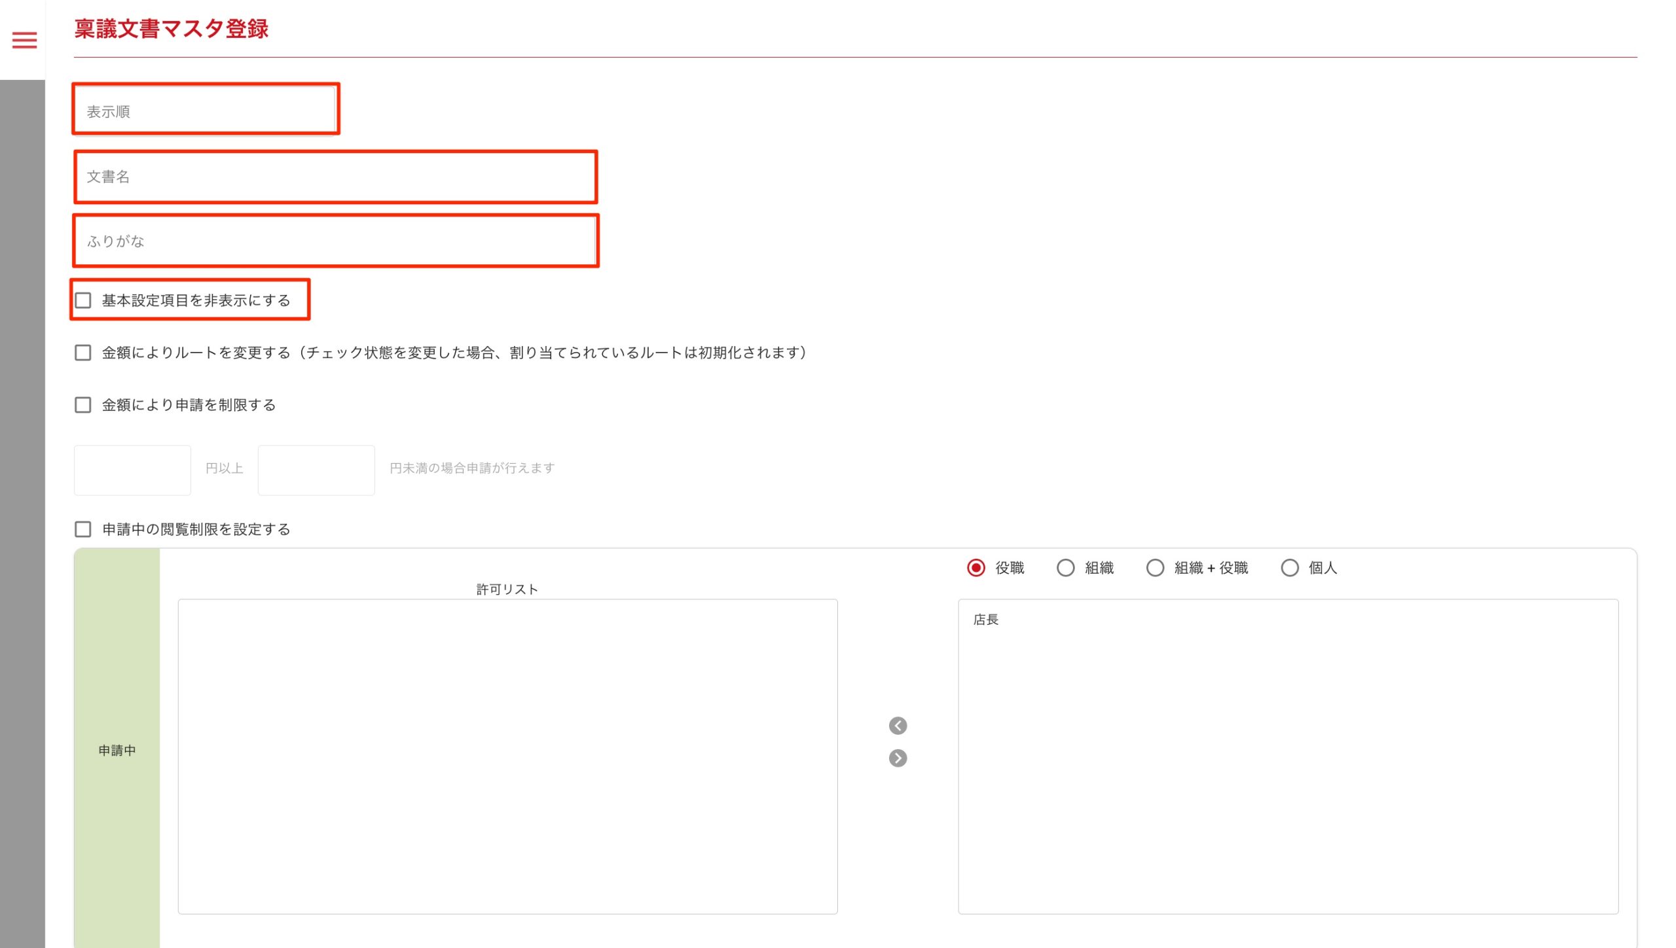Select the 役職 radio button
The height and width of the screenshot is (948, 1676).
coord(975,568)
